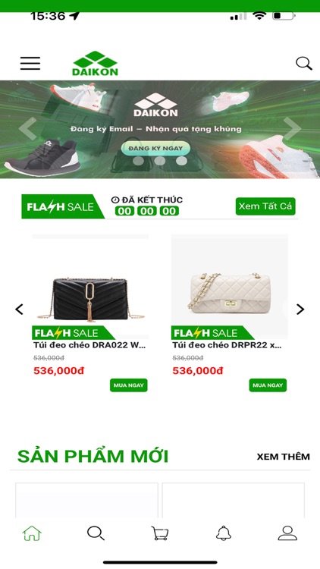Image resolution: width=320 pixels, height=569 pixels.
Task: Select the third banner pagination dot
Action: click(182, 161)
